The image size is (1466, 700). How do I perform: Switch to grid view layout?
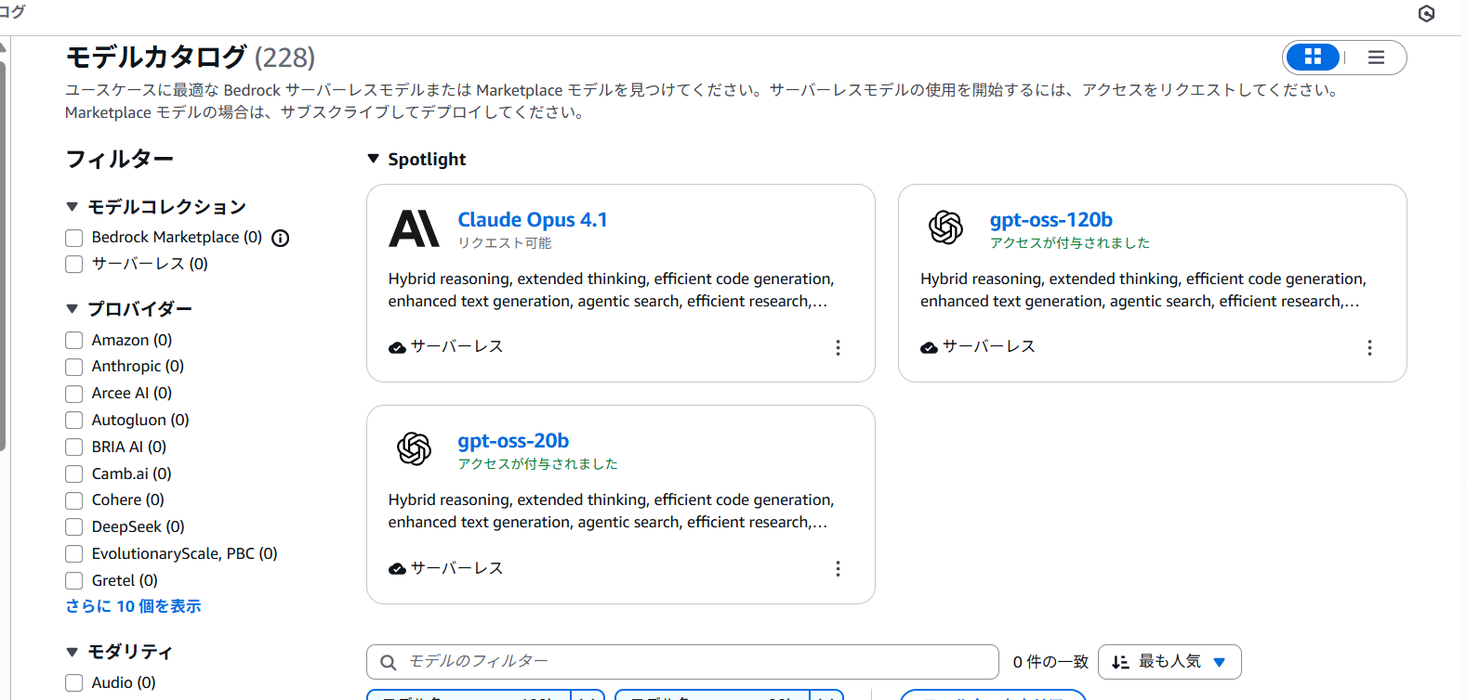[1313, 58]
